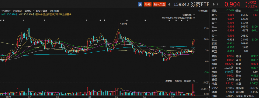Click the 溢折率 -0.07% value
The height and width of the screenshot is (98, 259).
(x=254, y=88)
